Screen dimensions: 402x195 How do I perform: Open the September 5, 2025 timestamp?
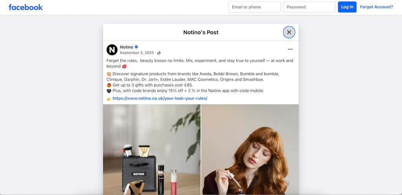pos(137,53)
